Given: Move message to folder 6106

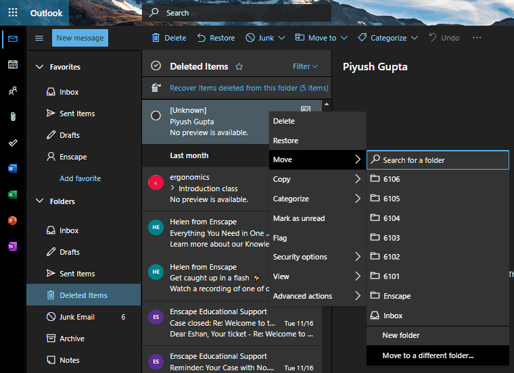Looking at the screenshot, I should (438, 179).
